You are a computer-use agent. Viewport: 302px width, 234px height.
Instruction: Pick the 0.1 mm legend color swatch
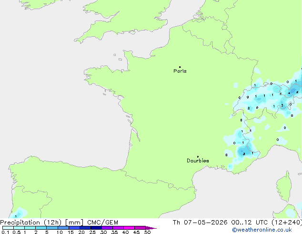8,228
